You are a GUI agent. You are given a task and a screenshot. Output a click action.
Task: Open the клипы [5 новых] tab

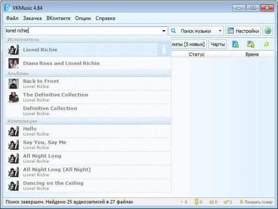pos(188,44)
